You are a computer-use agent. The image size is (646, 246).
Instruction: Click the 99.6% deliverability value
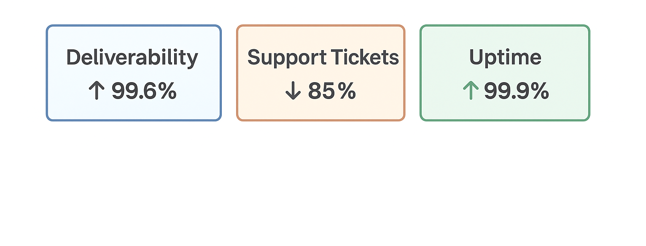[x=144, y=91]
